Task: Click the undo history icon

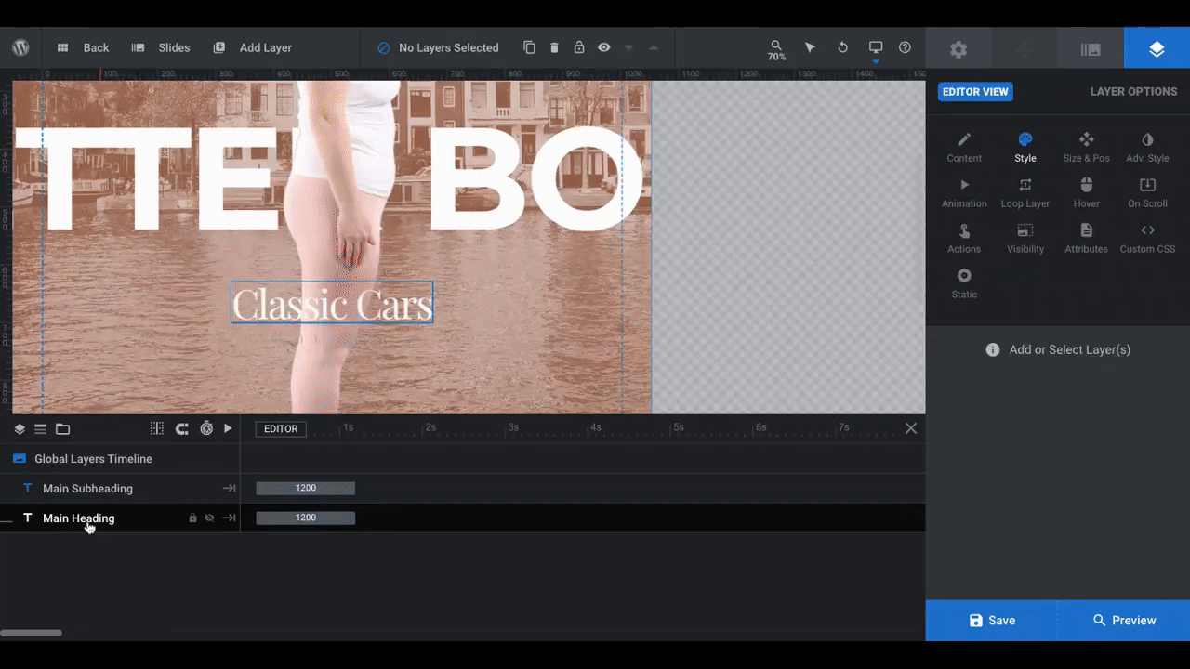Action: (843, 47)
